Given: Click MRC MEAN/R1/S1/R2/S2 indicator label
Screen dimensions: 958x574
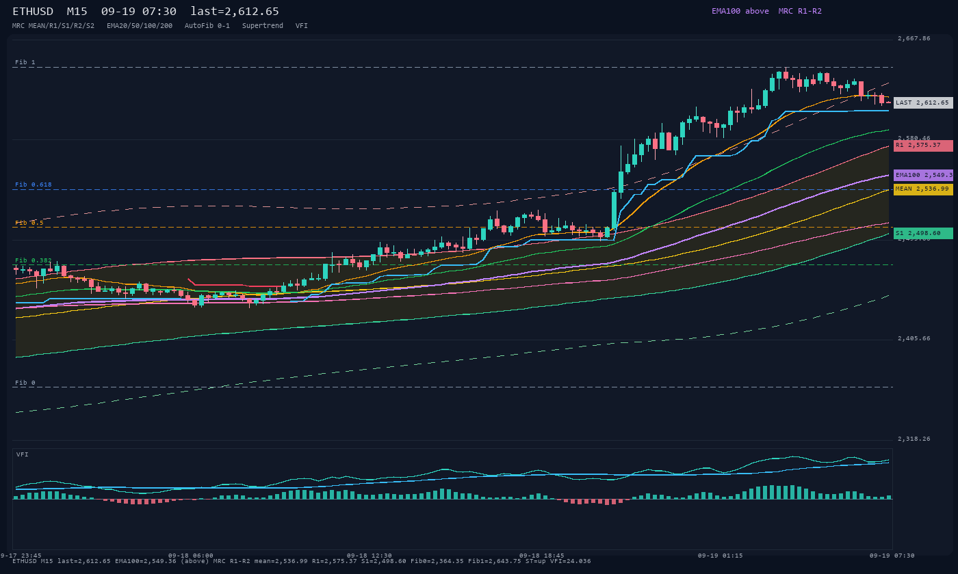Looking at the screenshot, I should pyautogui.click(x=53, y=26).
